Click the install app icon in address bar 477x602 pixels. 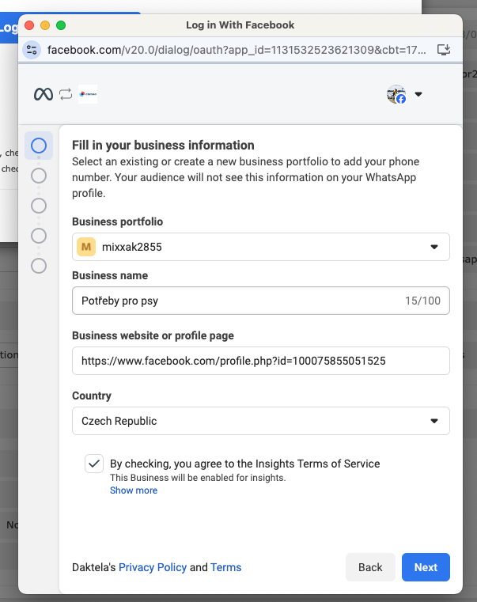[444, 49]
